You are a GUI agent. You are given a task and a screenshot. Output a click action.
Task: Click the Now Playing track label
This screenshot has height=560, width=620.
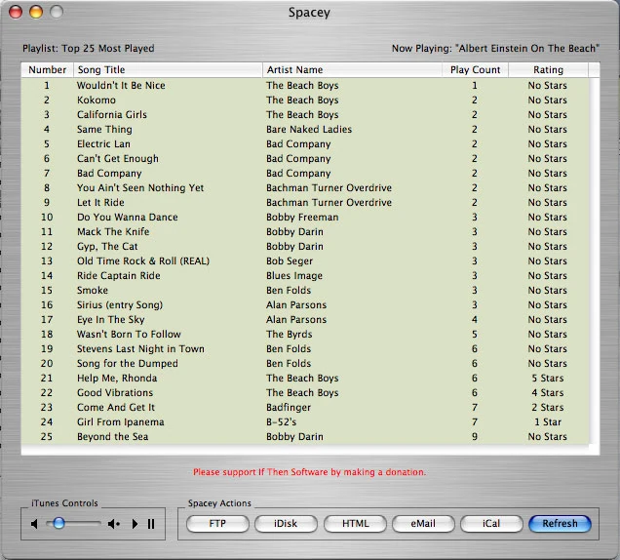495,48
